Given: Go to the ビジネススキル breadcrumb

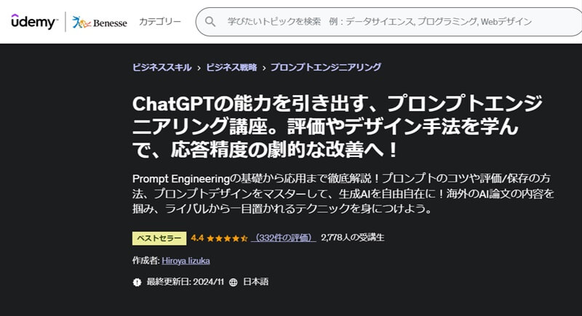Looking at the screenshot, I should [162, 68].
